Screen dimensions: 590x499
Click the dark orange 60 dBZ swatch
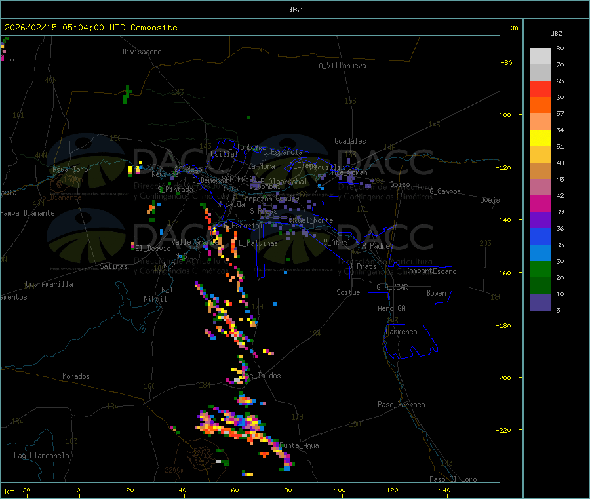click(540, 106)
